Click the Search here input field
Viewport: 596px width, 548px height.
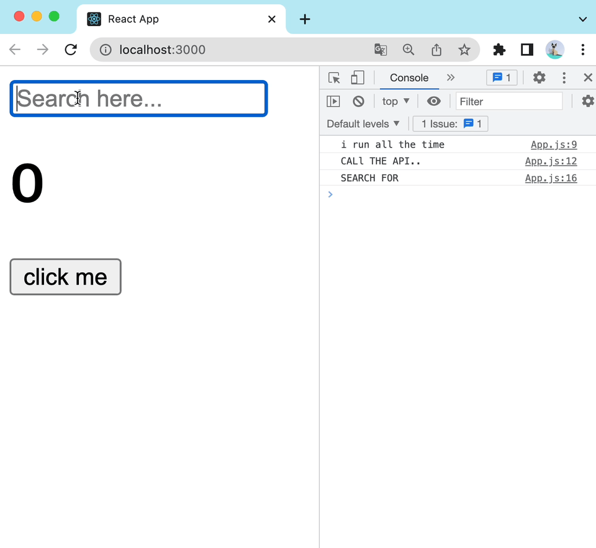coord(138,99)
